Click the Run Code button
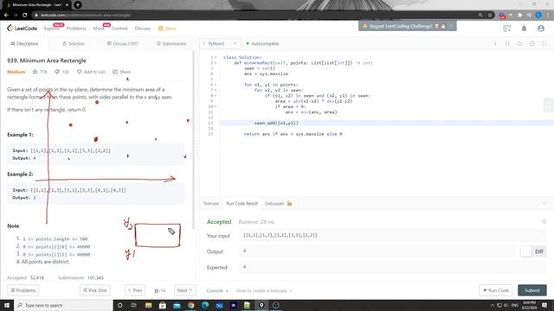 496,290
